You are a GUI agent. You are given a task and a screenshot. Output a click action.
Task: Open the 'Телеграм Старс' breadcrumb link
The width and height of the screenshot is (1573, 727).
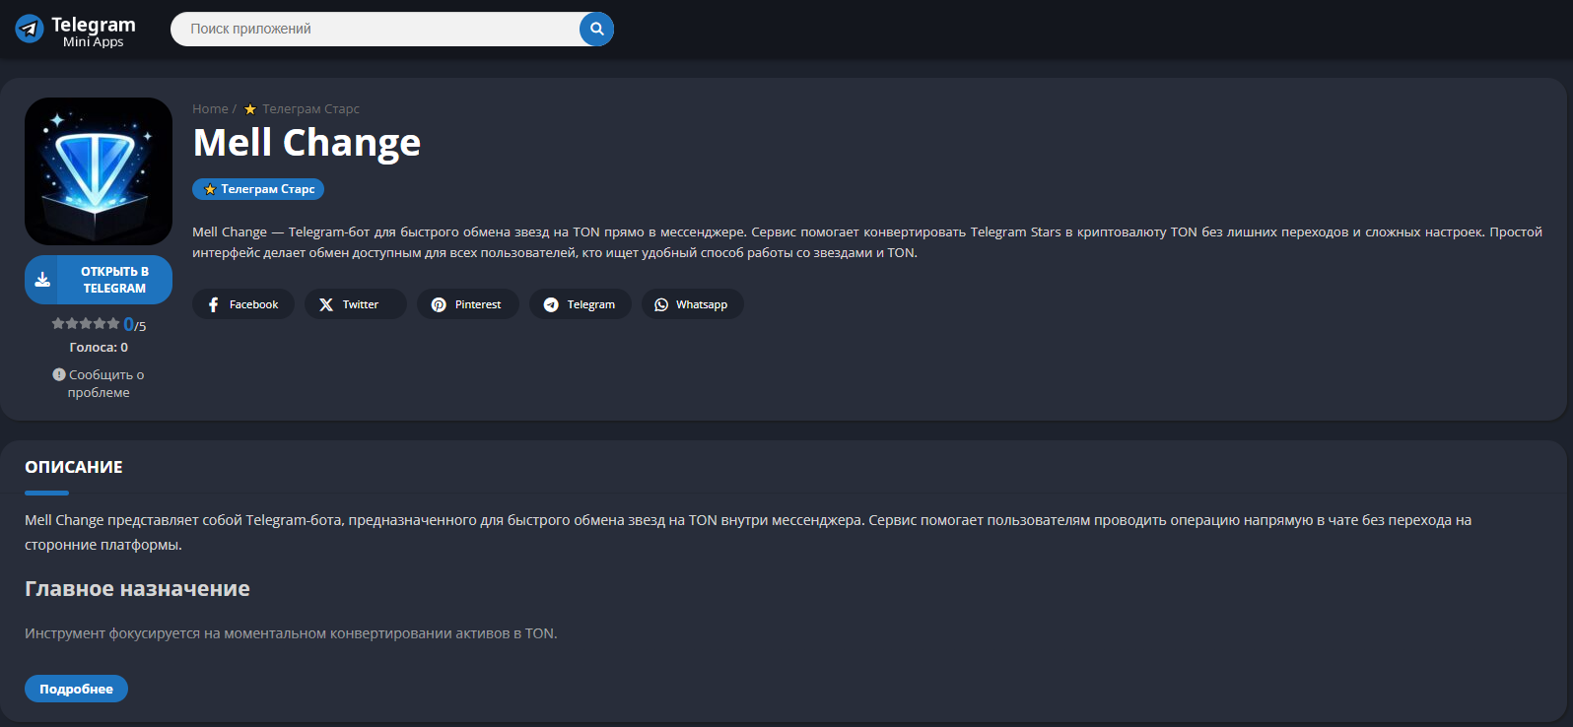[x=310, y=109]
